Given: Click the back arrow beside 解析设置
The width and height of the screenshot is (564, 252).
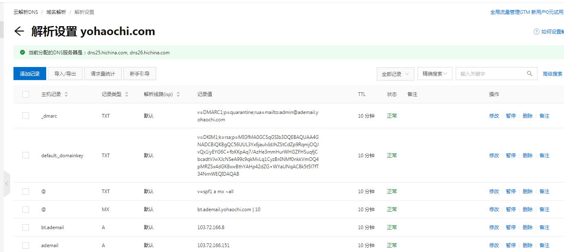Looking at the screenshot, I should pos(19,31).
